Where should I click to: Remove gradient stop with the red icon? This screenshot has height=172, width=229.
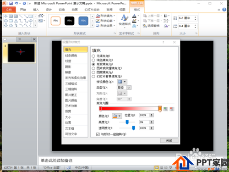(x=172, y=109)
